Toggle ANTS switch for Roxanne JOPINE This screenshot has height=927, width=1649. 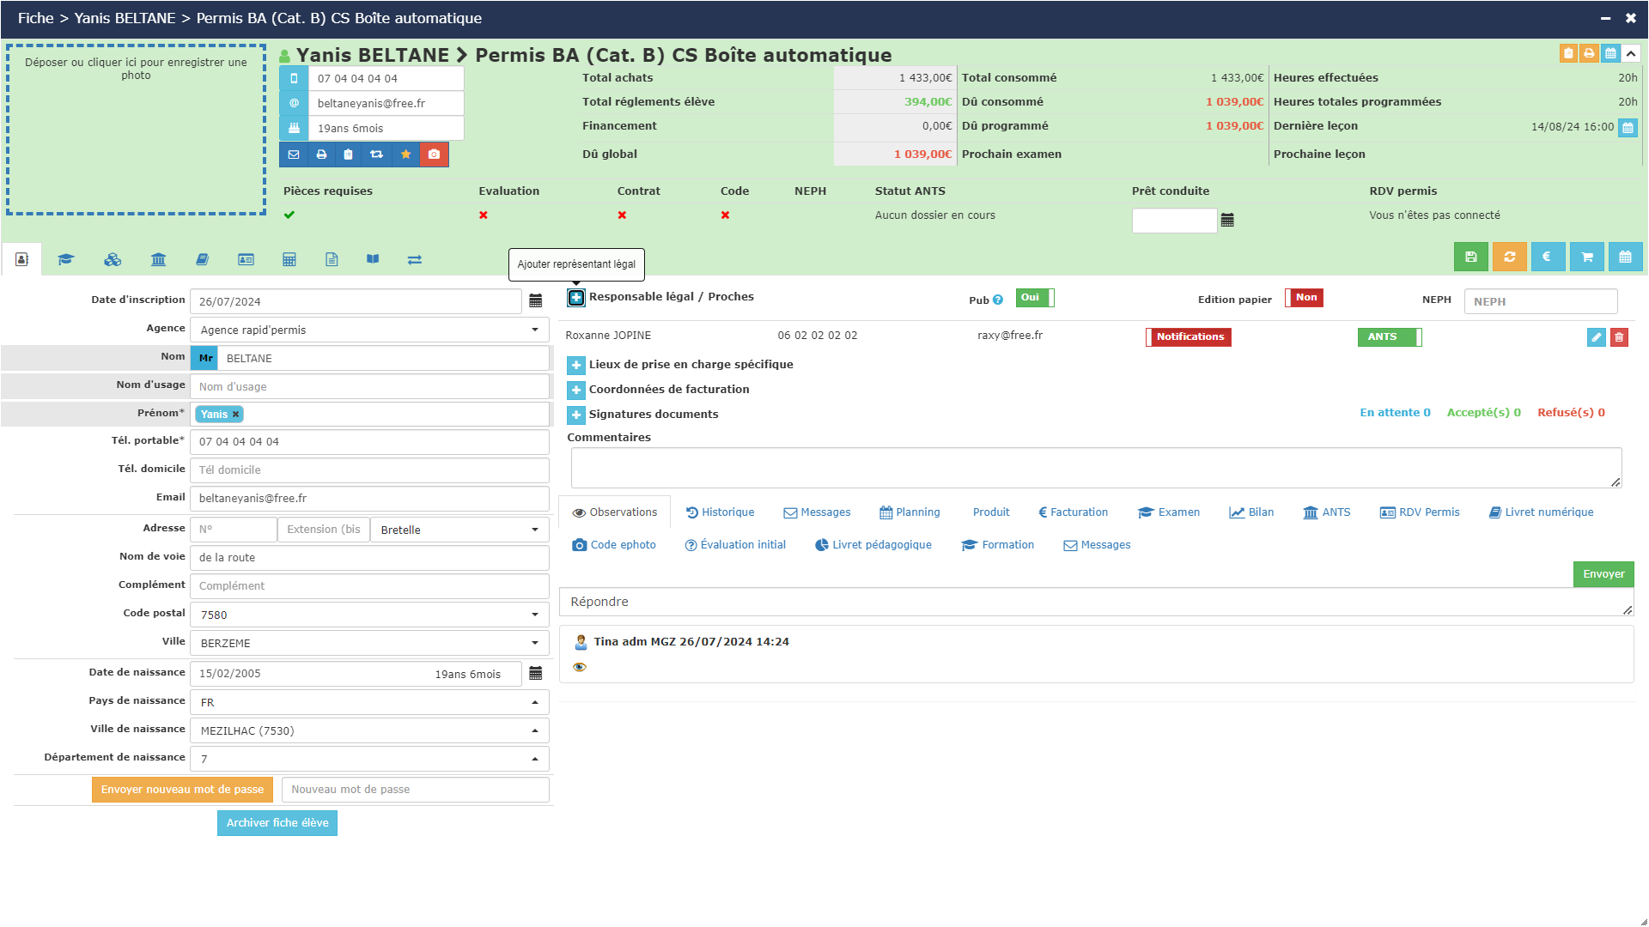(1390, 337)
